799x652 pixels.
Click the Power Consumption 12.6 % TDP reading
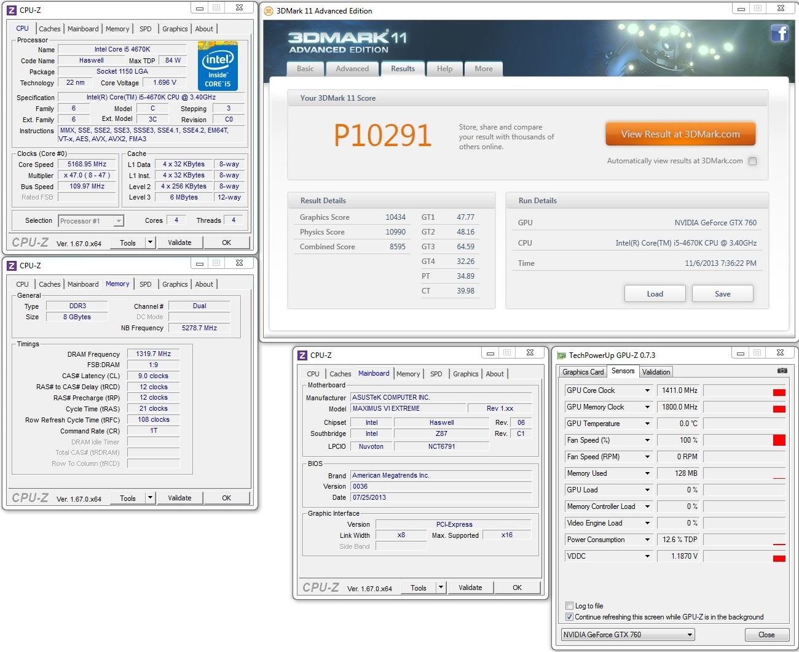point(679,540)
